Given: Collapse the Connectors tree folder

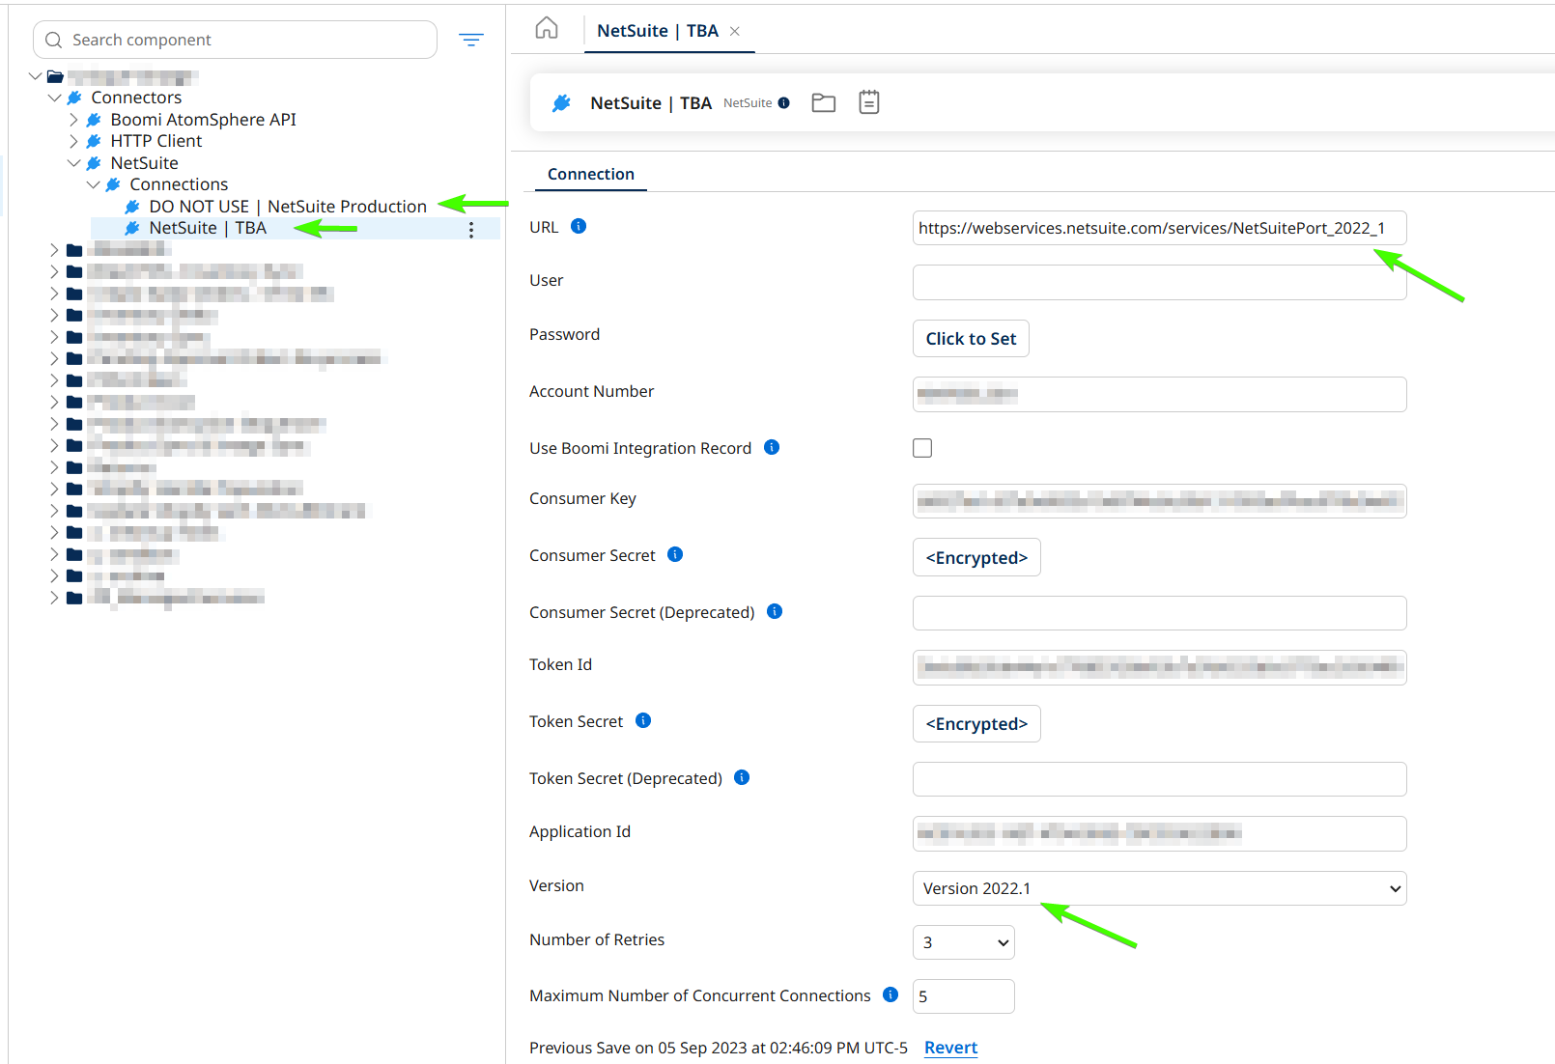Looking at the screenshot, I should [55, 98].
